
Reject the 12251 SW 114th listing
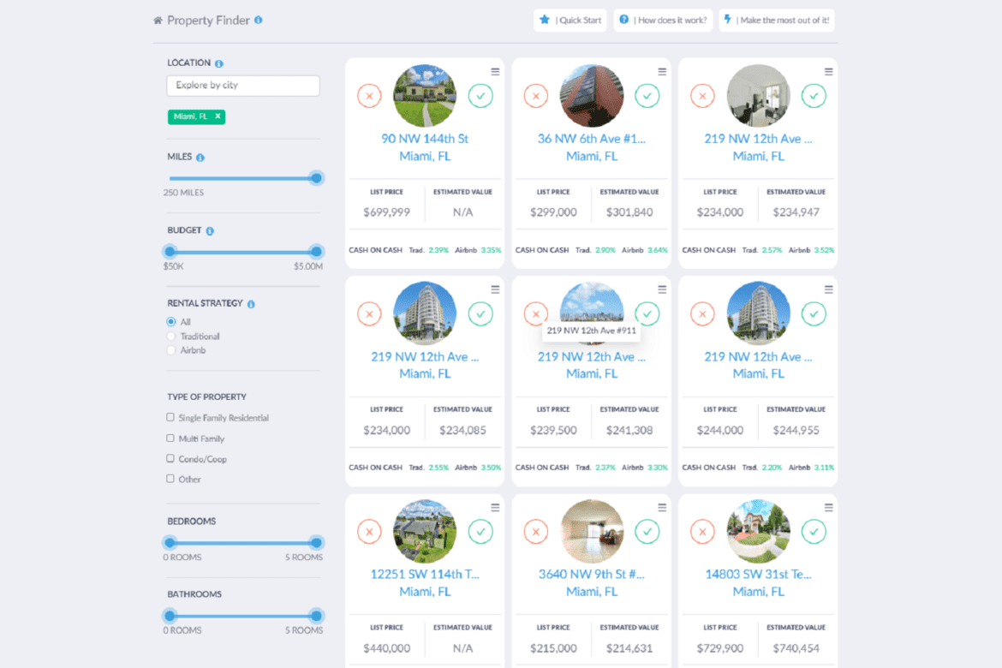(x=369, y=531)
